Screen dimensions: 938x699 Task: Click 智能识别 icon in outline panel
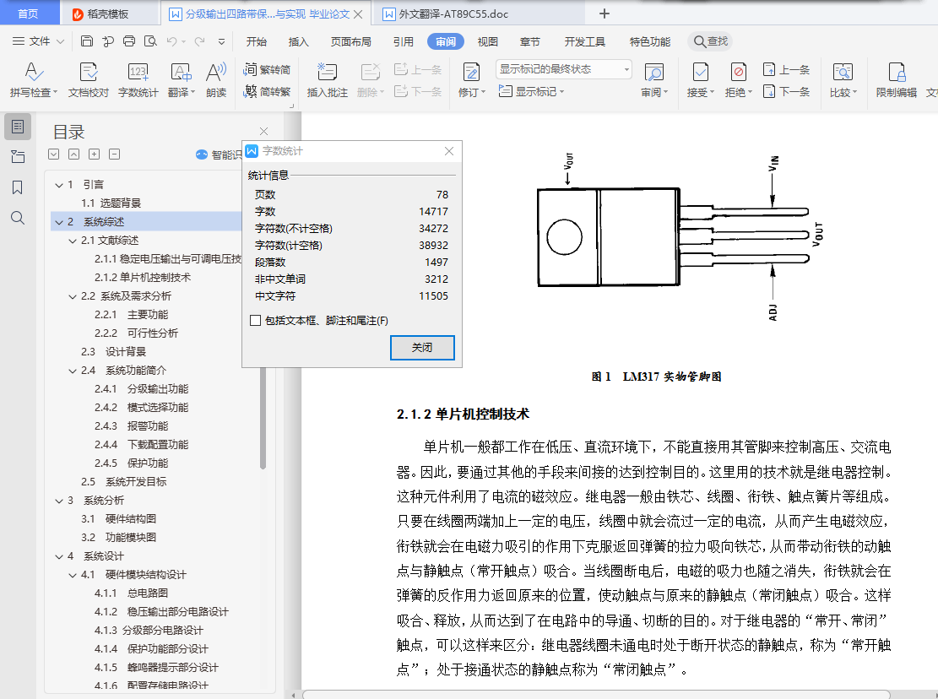tap(202, 154)
